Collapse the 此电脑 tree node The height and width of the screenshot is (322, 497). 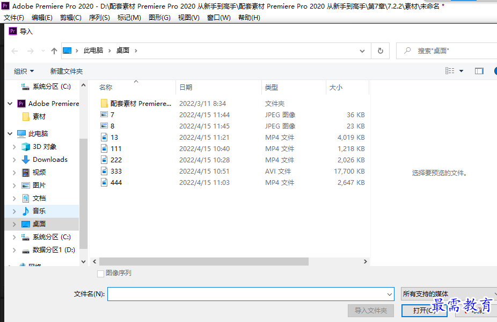point(10,133)
